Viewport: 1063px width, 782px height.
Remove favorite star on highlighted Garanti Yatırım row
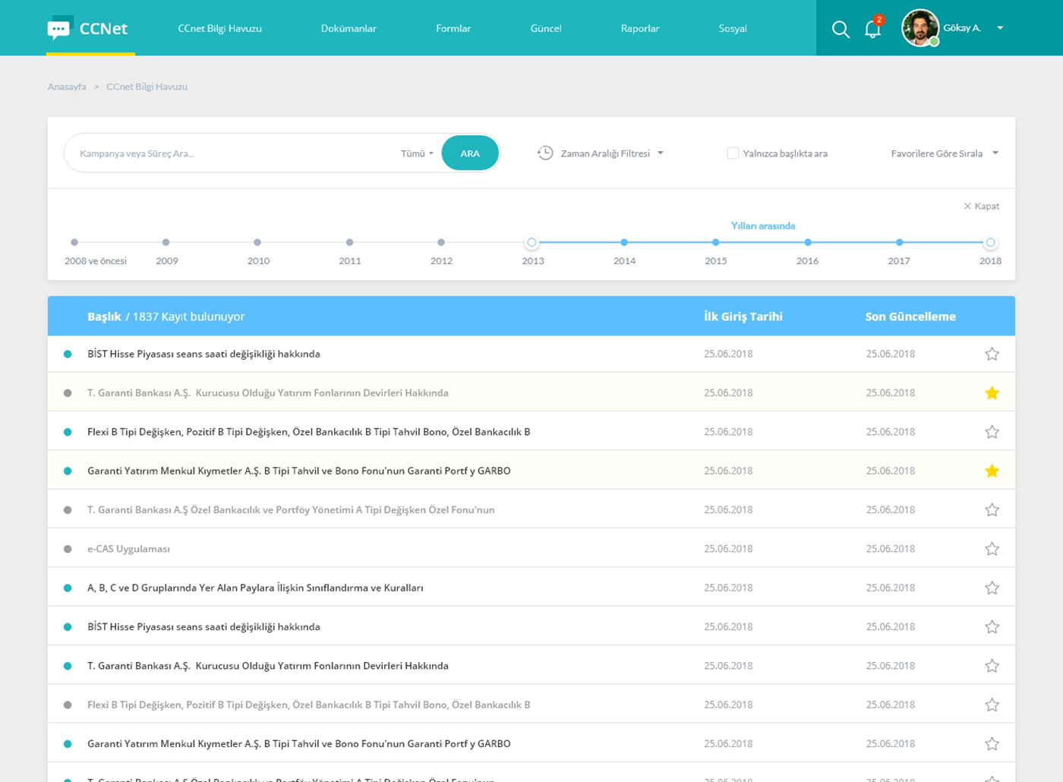(x=992, y=471)
